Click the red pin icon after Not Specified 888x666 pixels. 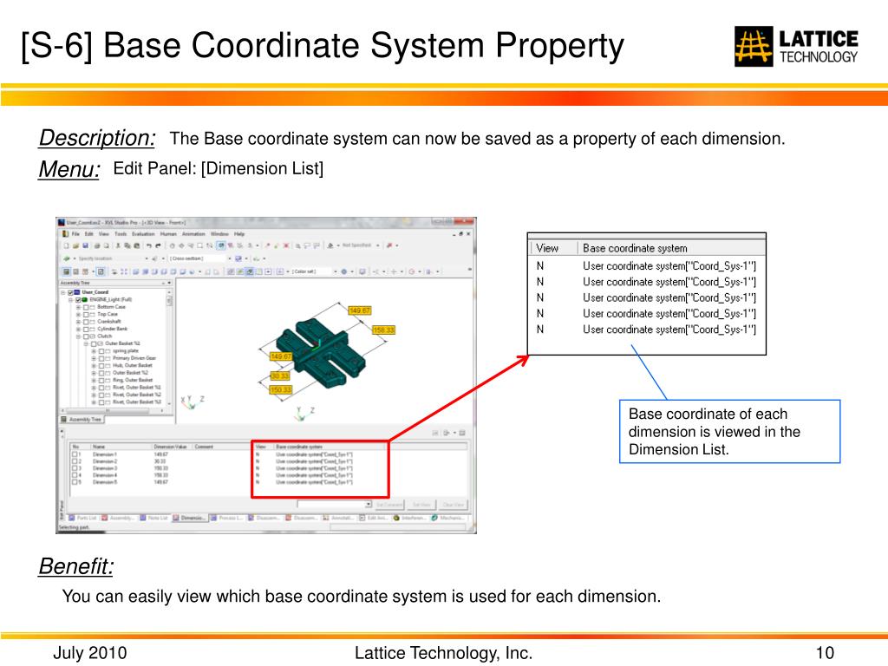tap(389, 245)
